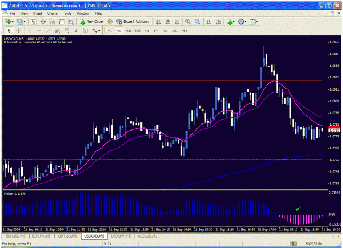Switch to the EURUSD,M5 chart tab
The image size is (343, 248).
coord(15,236)
